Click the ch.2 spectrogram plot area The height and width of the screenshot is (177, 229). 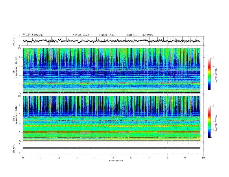pos(111,119)
